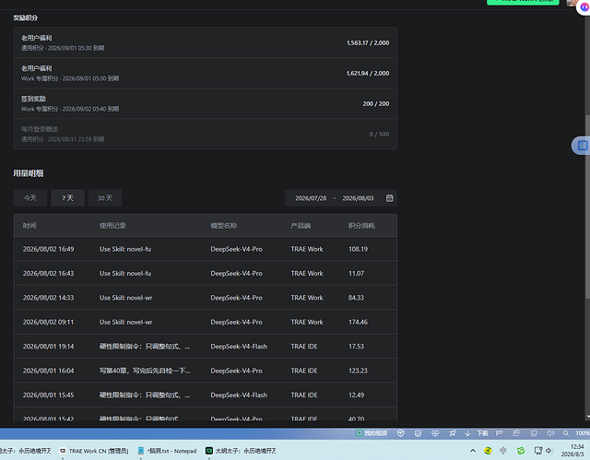
Task: Select the 30 天 usage filter
Action: click(x=105, y=198)
